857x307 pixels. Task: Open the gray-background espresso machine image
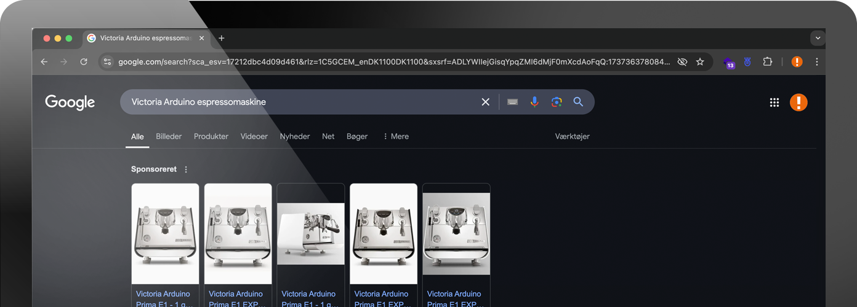pyautogui.click(x=456, y=233)
